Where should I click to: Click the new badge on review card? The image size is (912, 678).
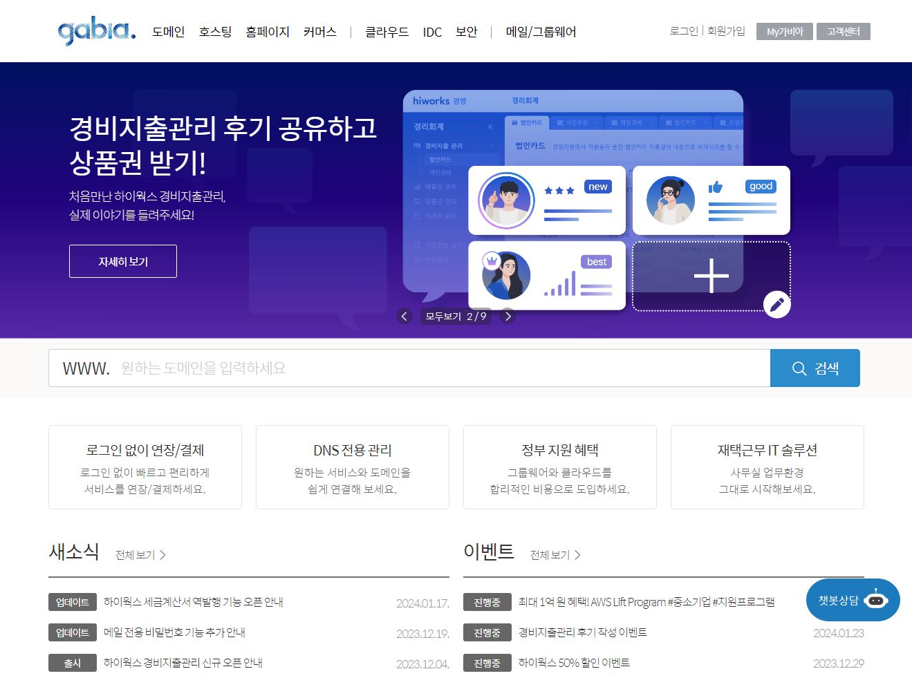tap(598, 187)
